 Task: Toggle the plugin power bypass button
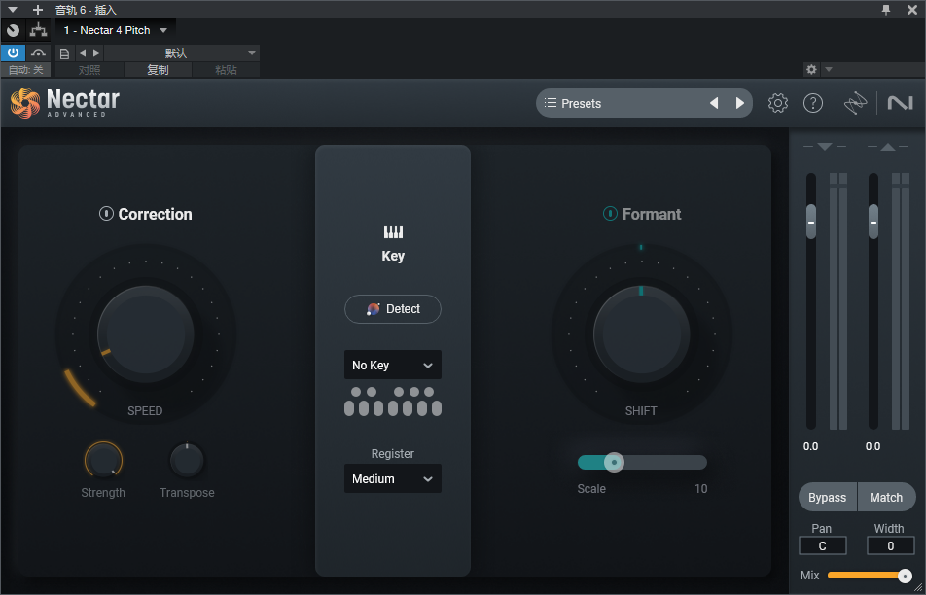click(13, 53)
